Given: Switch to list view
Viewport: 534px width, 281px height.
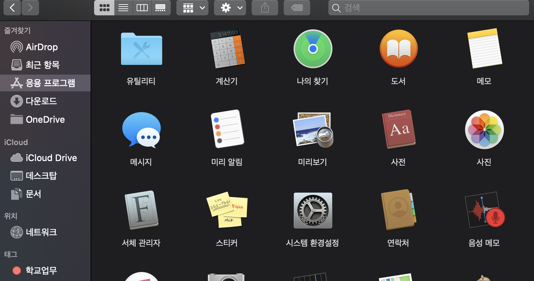Looking at the screenshot, I should click(x=123, y=8).
